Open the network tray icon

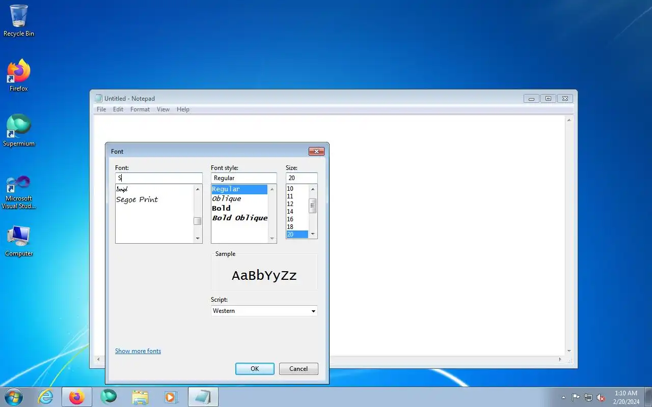click(x=588, y=397)
